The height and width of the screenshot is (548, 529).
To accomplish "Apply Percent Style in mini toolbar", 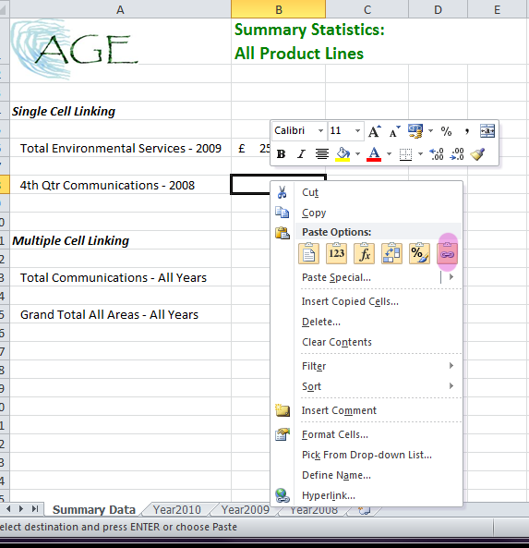I will [x=446, y=131].
